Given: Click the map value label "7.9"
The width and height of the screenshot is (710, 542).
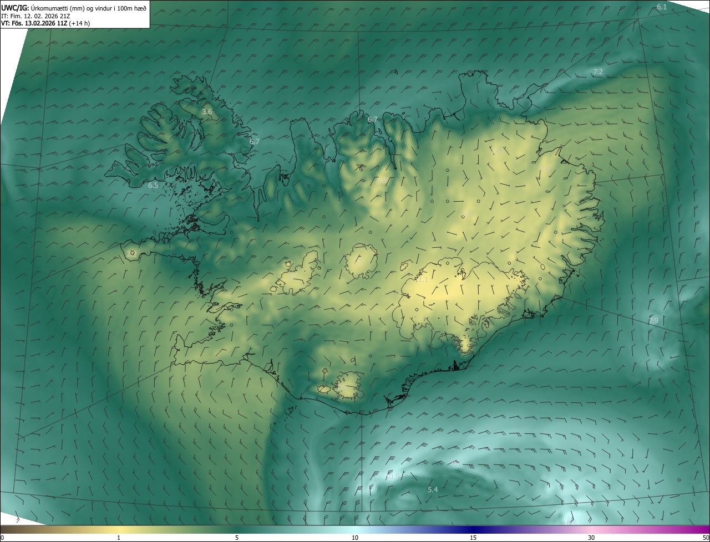Looking at the screenshot, I should click(x=653, y=321).
